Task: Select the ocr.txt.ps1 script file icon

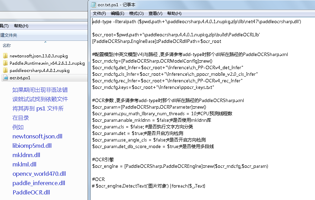Action: click(6, 78)
